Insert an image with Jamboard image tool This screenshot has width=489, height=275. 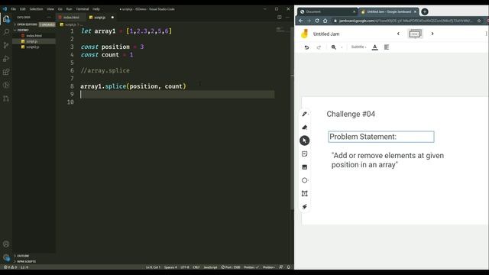(x=305, y=167)
